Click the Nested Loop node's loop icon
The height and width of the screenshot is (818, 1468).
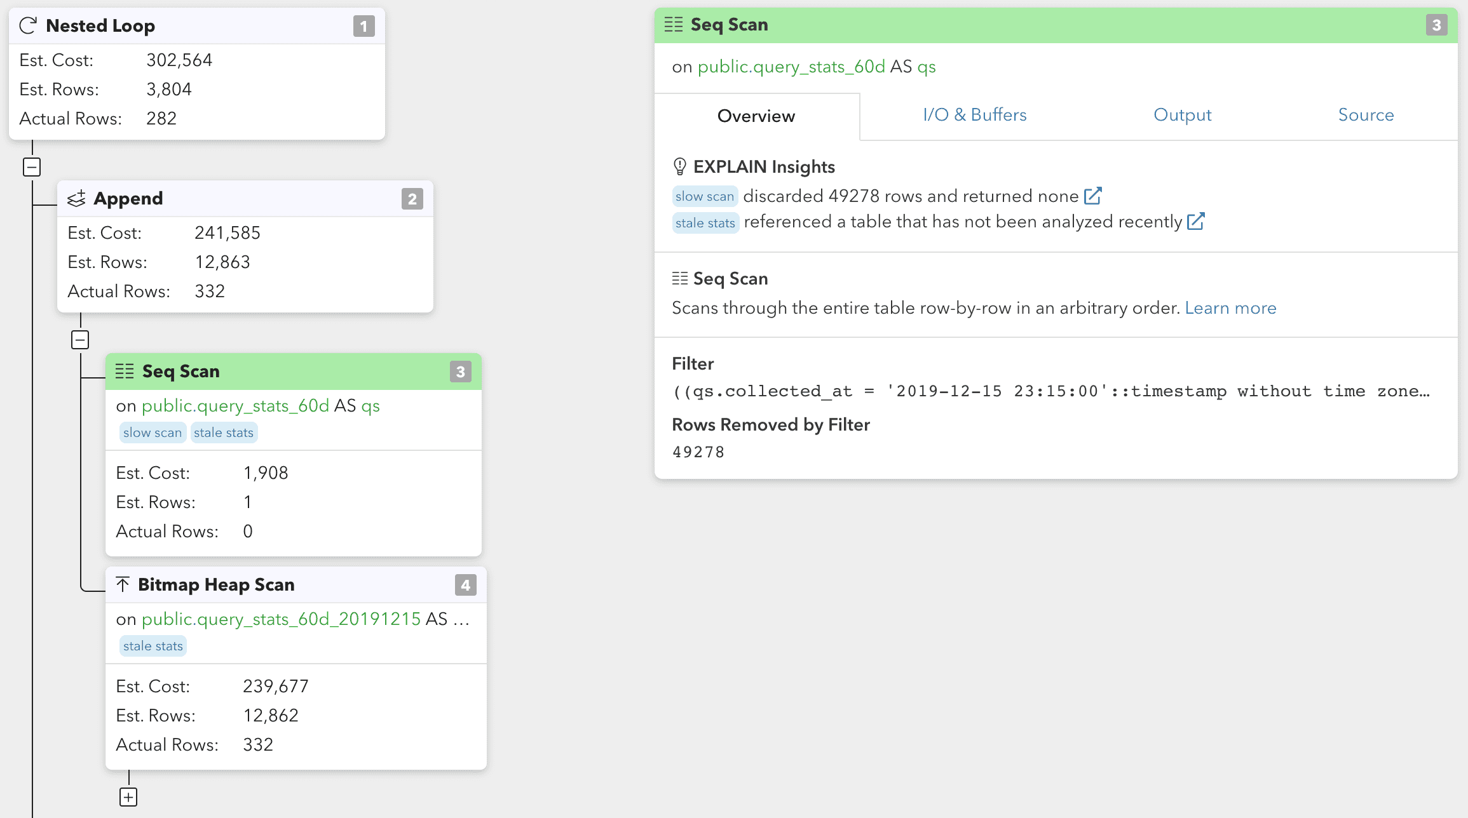(x=27, y=26)
